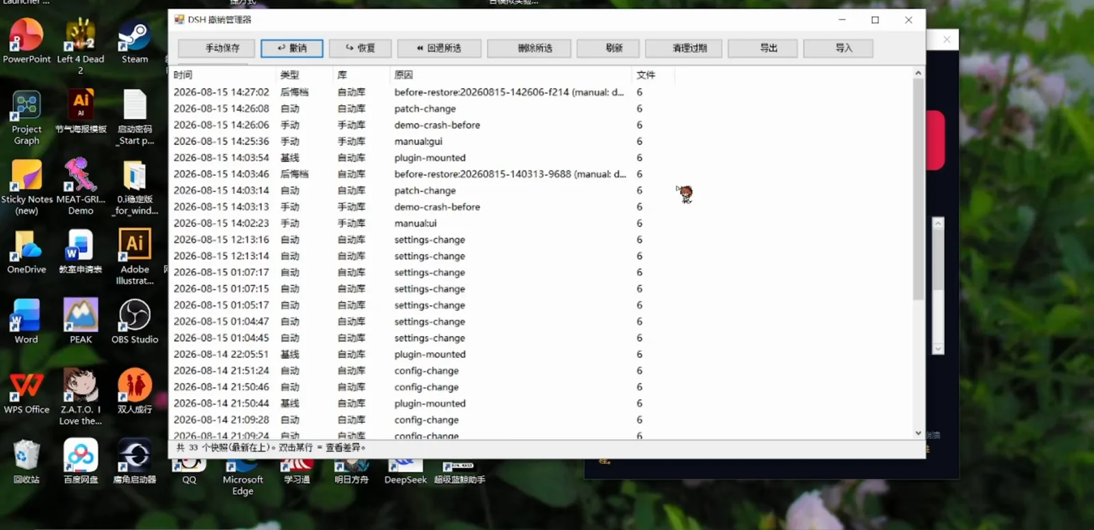Select the Microsoft Edge desktop icon

tap(242, 478)
